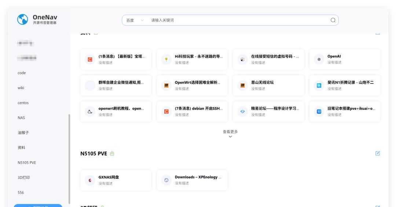
Task: Select 油猴子 in the sidebar
Action: pos(23,132)
